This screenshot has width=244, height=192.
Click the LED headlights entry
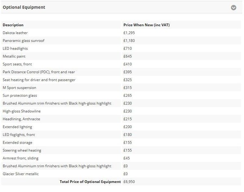pyautogui.click(x=15, y=48)
